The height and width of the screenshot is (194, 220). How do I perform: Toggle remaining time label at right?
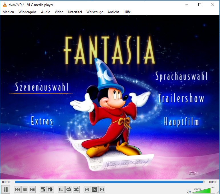click(x=213, y=182)
